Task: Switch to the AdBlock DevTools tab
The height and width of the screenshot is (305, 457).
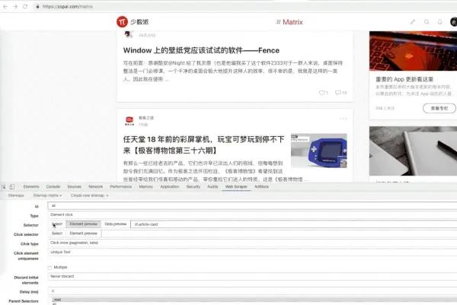Action: pyautogui.click(x=261, y=186)
